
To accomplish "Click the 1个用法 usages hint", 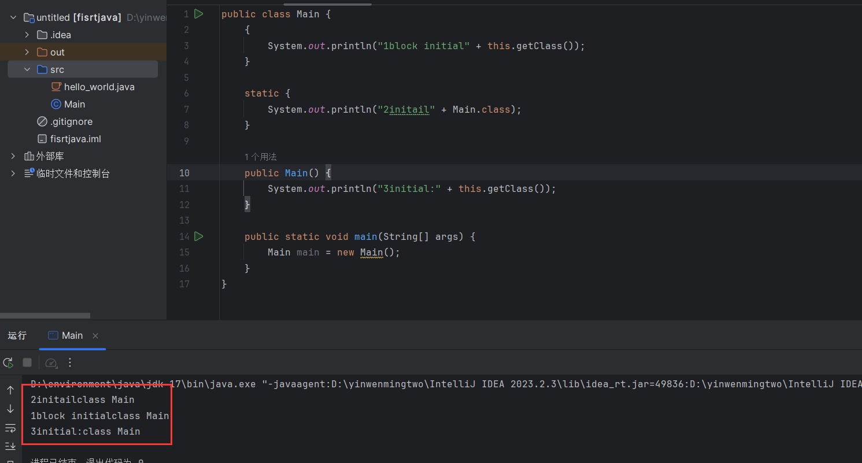I will coord(261,157).
